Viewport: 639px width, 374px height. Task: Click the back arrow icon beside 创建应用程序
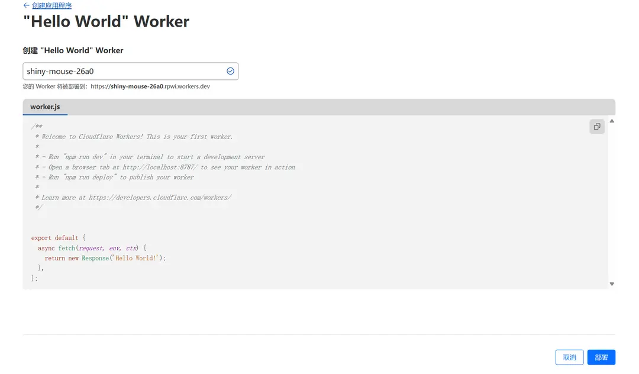[x=26, y=5]
